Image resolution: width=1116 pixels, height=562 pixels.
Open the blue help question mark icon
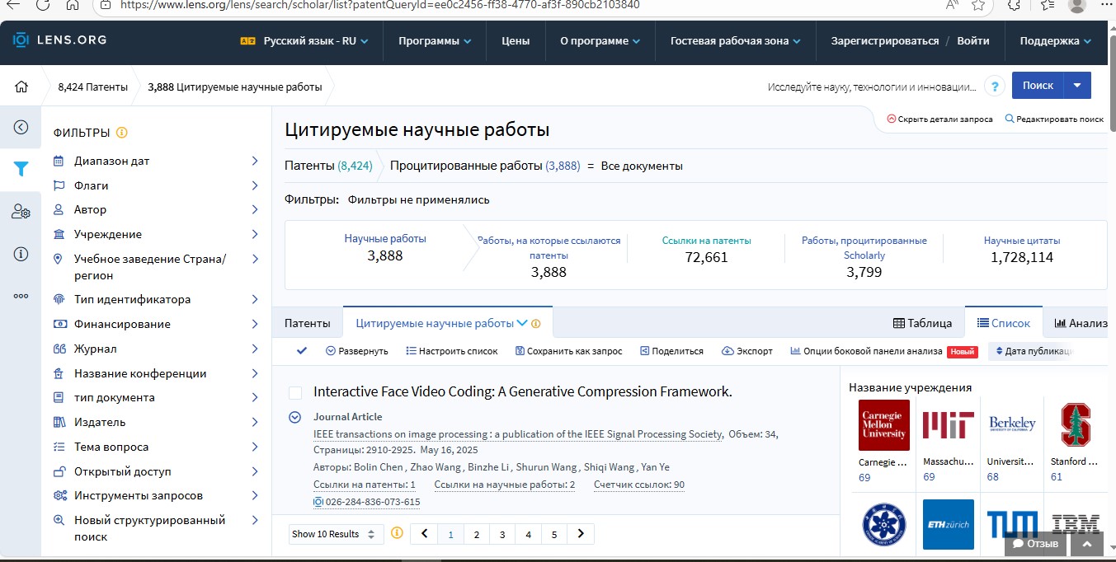[996, 87]
